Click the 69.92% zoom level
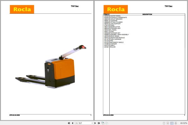Image resolution: width=188 pixels, height=125 pixels. [x=184, y=123]
